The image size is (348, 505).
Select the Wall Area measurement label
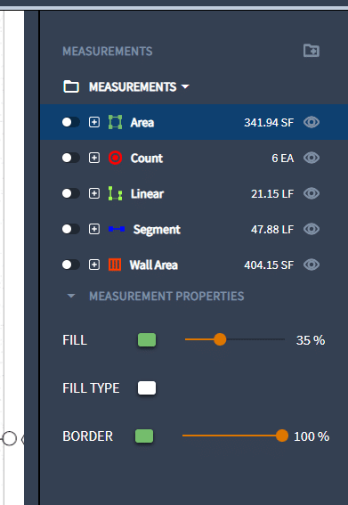pyautogui.click(x=154, y=265)
